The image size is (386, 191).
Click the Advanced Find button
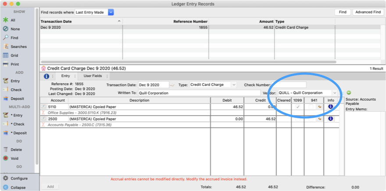368,12
